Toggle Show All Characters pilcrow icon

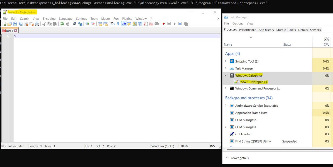point(118,24)
